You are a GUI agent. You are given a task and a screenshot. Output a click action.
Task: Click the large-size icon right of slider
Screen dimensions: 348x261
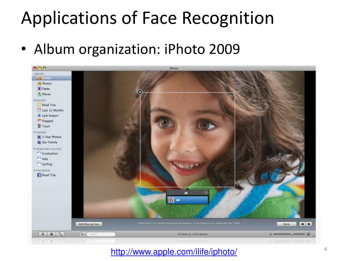pos(308,234)
